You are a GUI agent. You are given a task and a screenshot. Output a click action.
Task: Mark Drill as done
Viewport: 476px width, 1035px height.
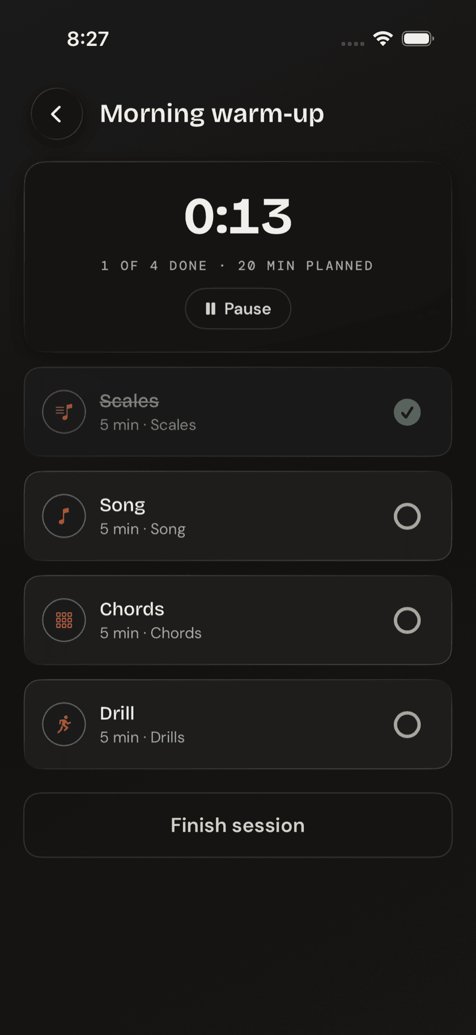407,725
